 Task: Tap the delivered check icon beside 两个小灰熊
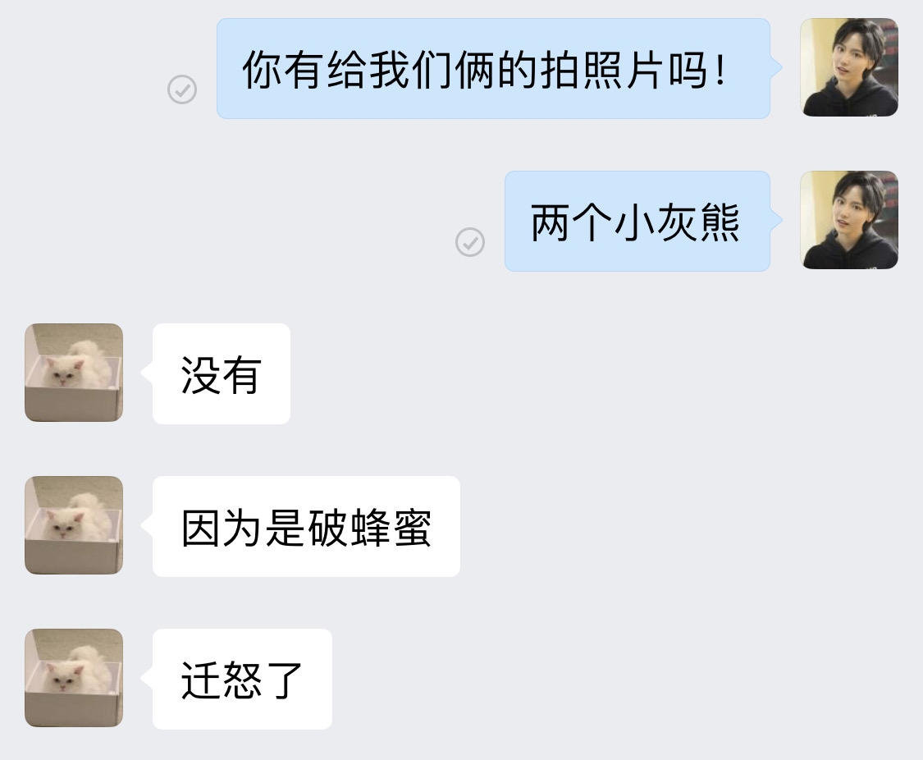pyautogui.click(x=470, y=242)
